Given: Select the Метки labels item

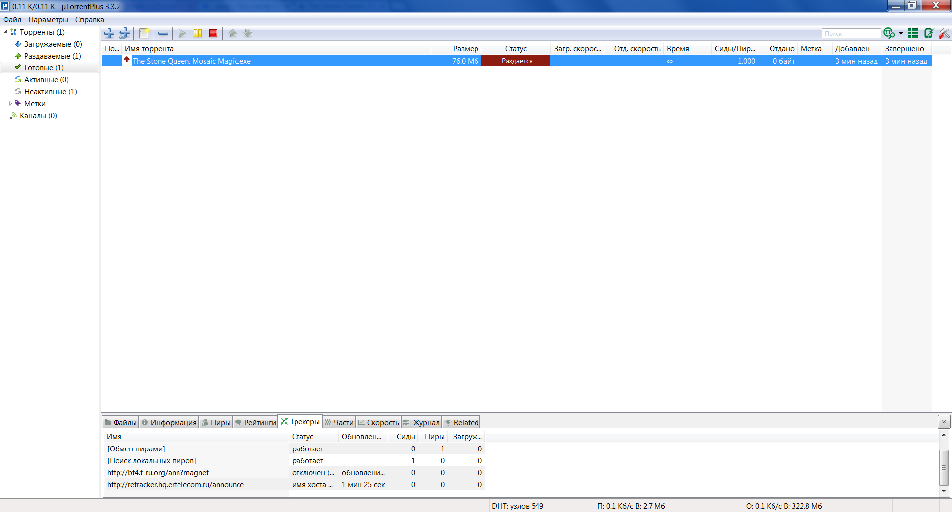Looking at the screenshot, I should point(35,104).
